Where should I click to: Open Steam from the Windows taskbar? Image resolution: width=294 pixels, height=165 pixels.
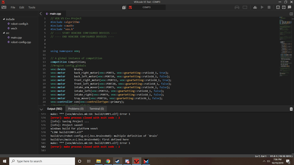click(x=118, y=161)
